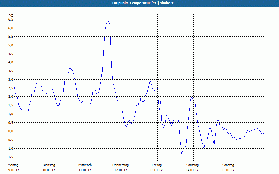Click the '6,0' y-axis value
Screen dimensions: 279x174
pos(11,28)
